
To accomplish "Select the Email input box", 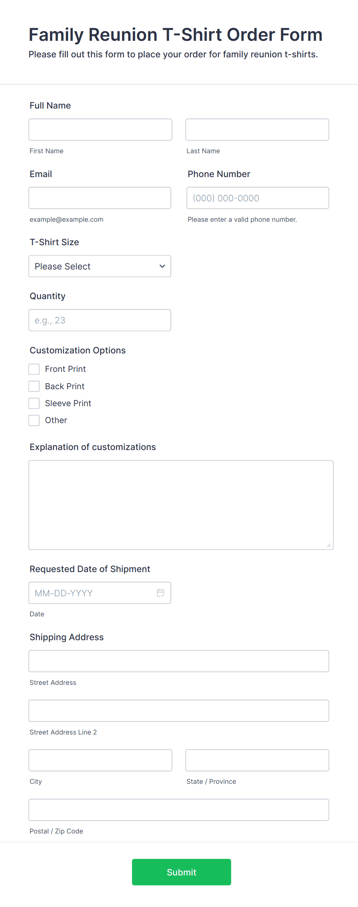I will pyautogui.click(x=100, y=198).
